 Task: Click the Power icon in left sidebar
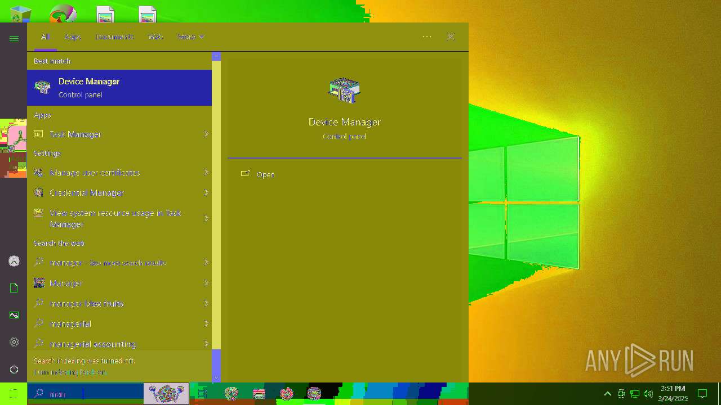(x=14, y=370)
